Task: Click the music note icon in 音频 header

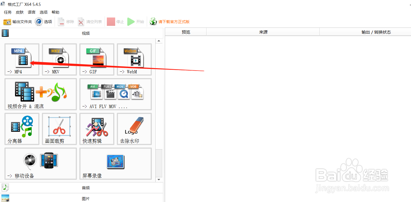Action: point(5,188)
